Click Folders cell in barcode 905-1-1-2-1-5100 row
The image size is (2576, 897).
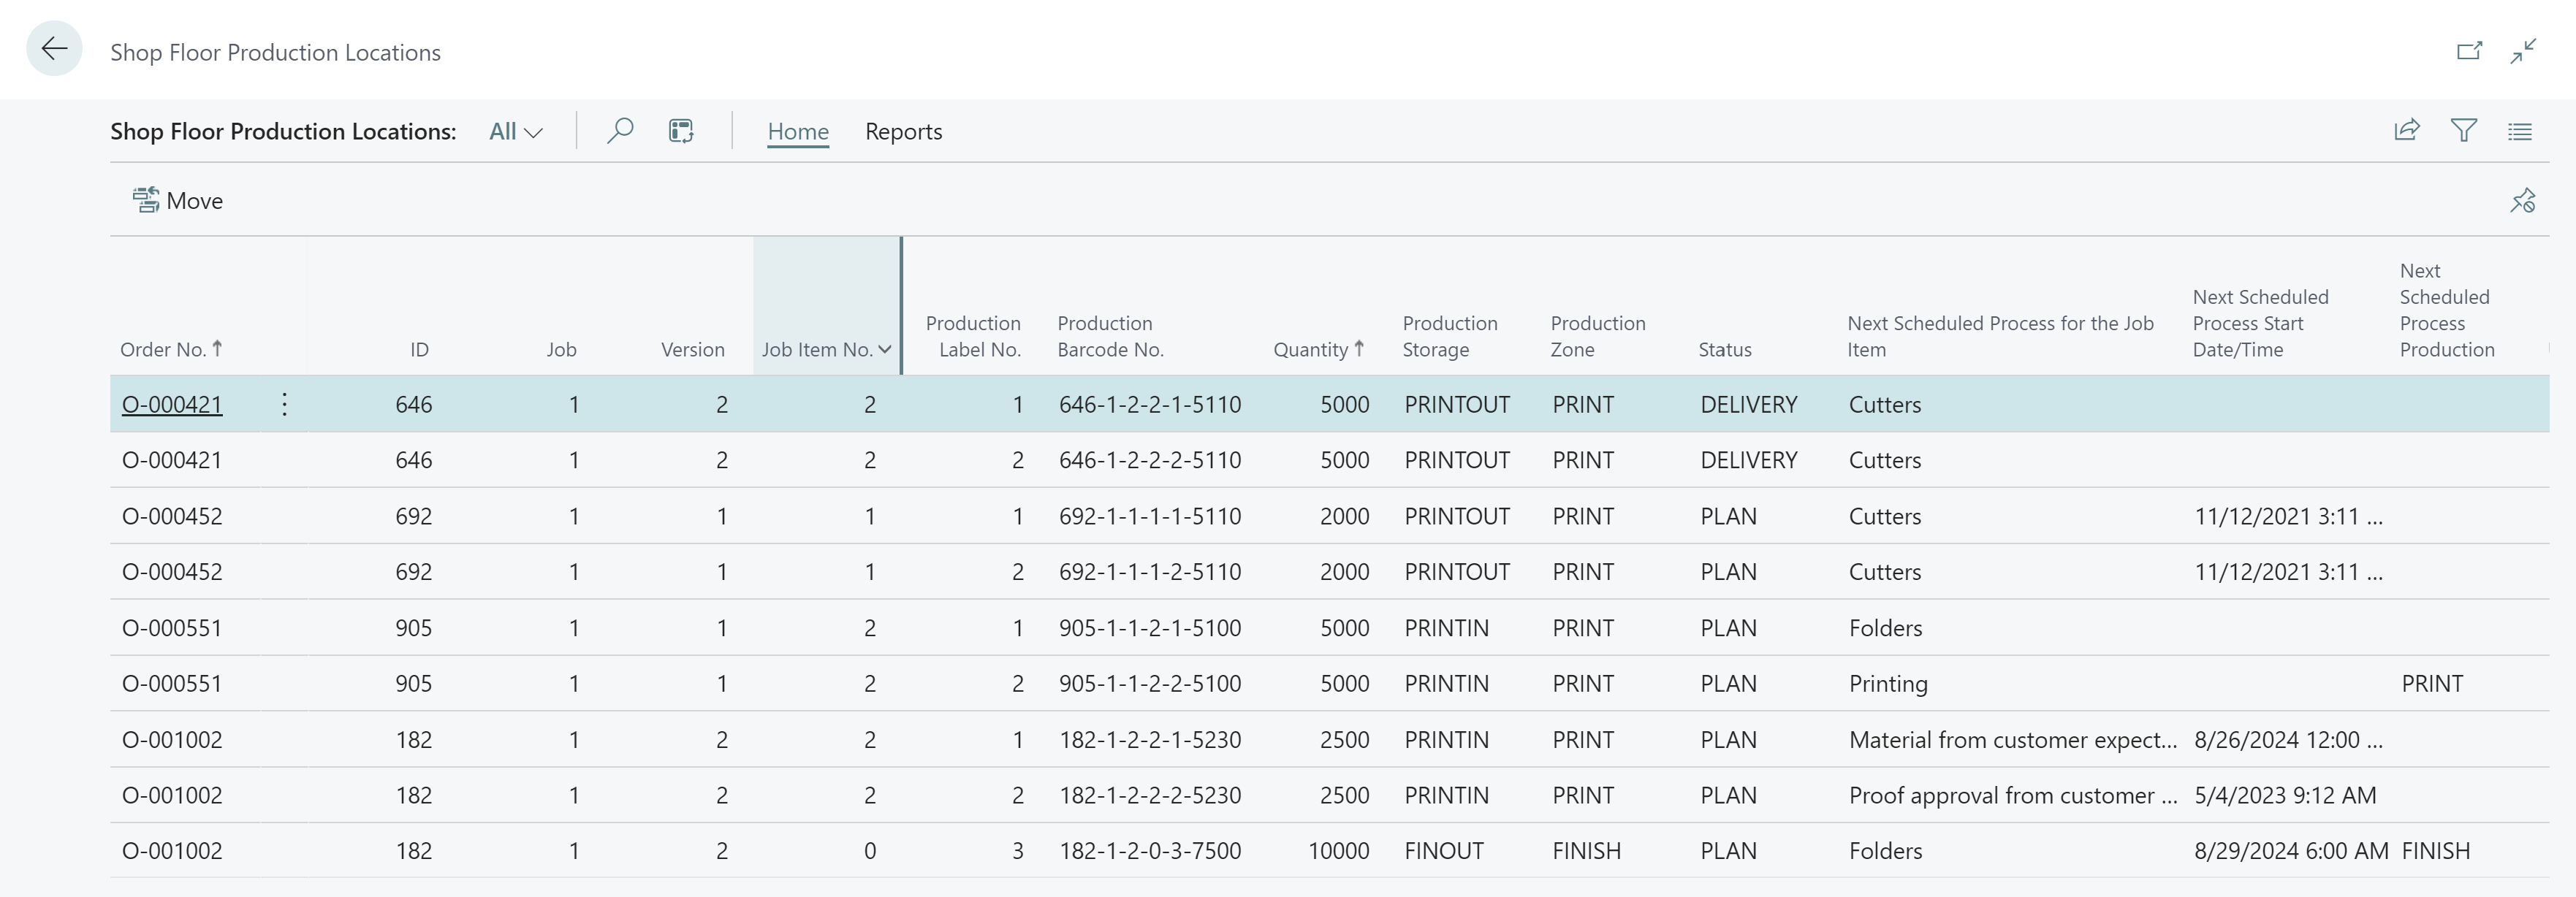[x=1885, y=627]
